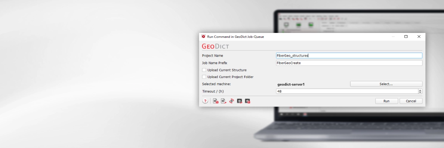
Task: Click the Run button
Action: click(x=387, y=101)
